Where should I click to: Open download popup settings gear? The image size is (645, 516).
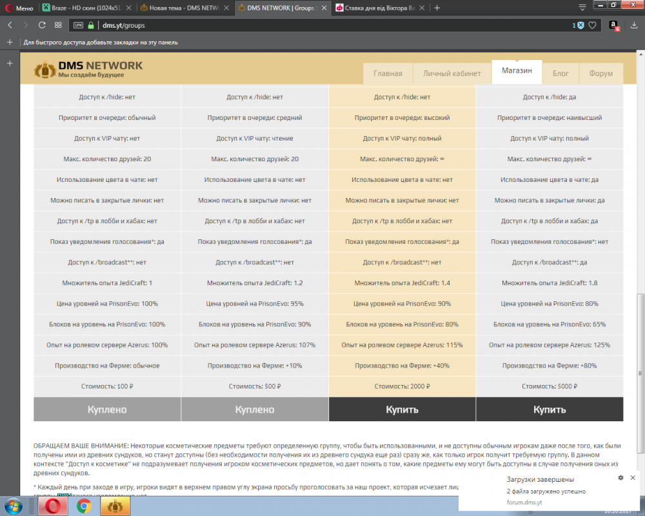620,478
